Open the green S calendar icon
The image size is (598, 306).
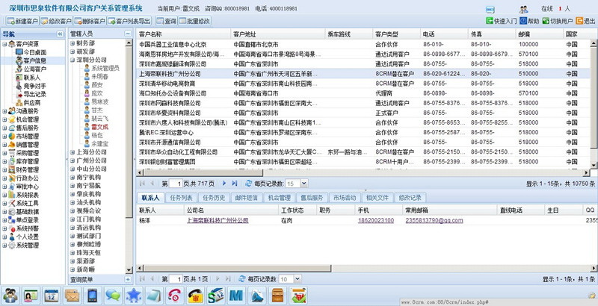pos(216,295)
